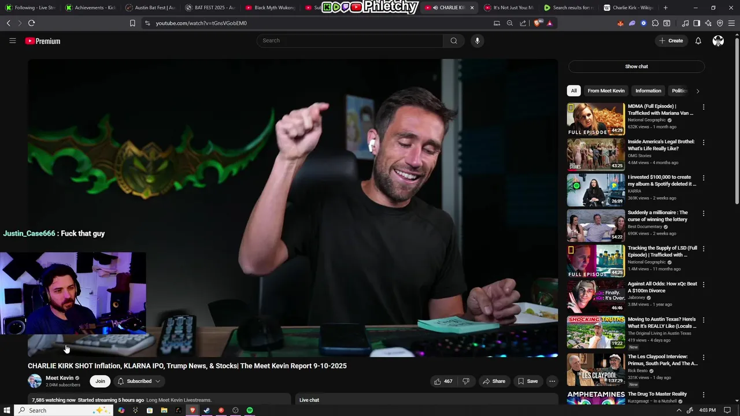Open Inside America's Legal Brothel thumbnail
Image resolution: width=740 pixels, height=416 pixels.
point(595,154)
